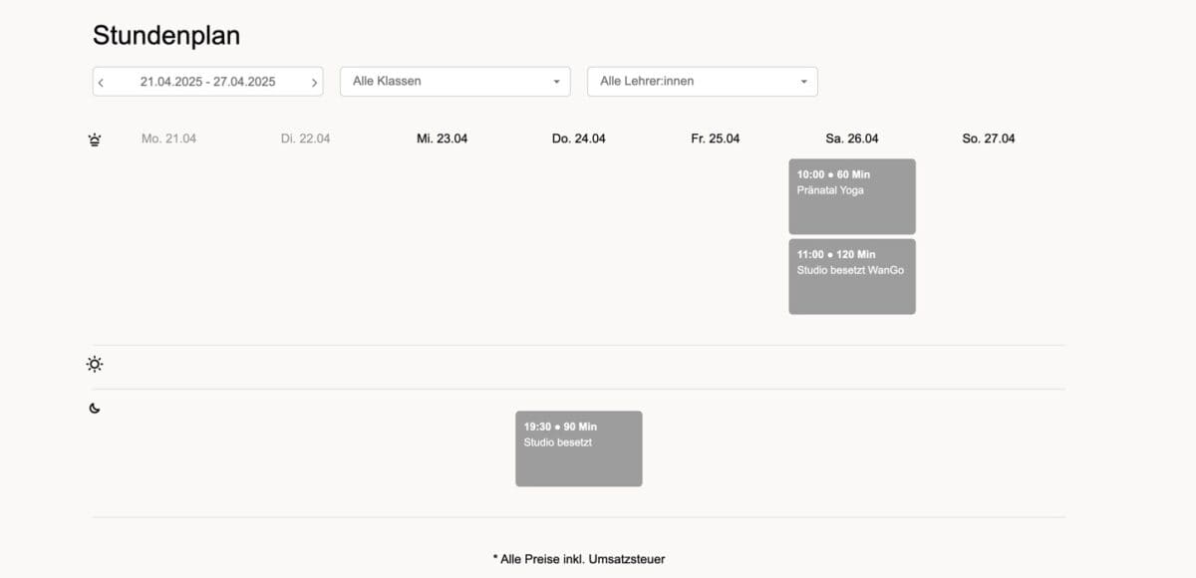Select date range 21.04.2025 - 27.04.2025

(x=207, y=82)
